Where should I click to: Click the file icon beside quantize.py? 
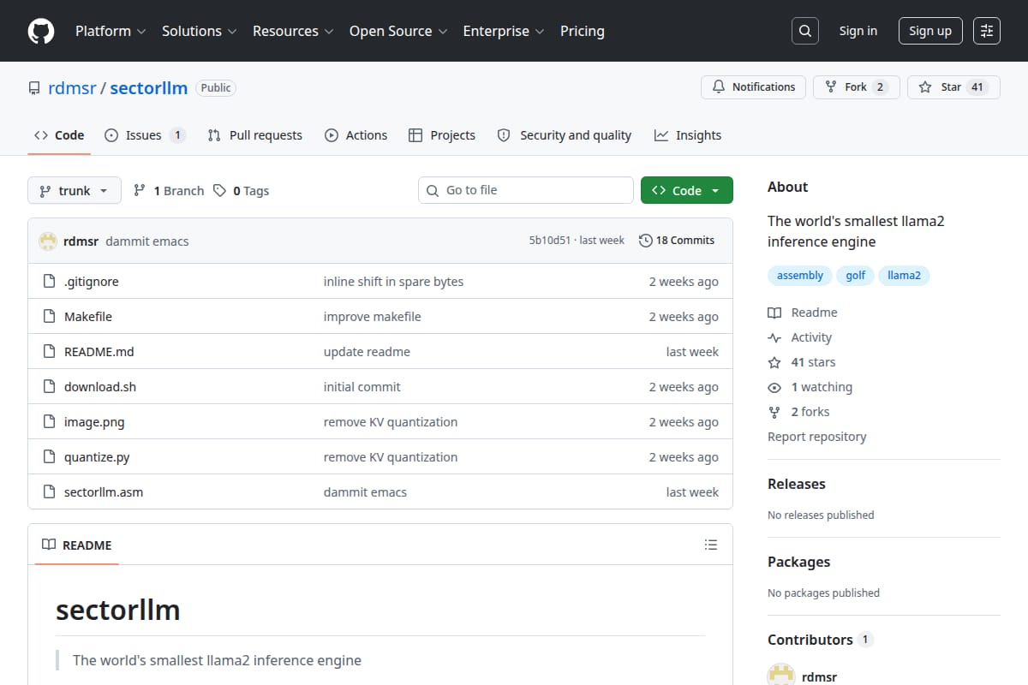coord(49,457)
